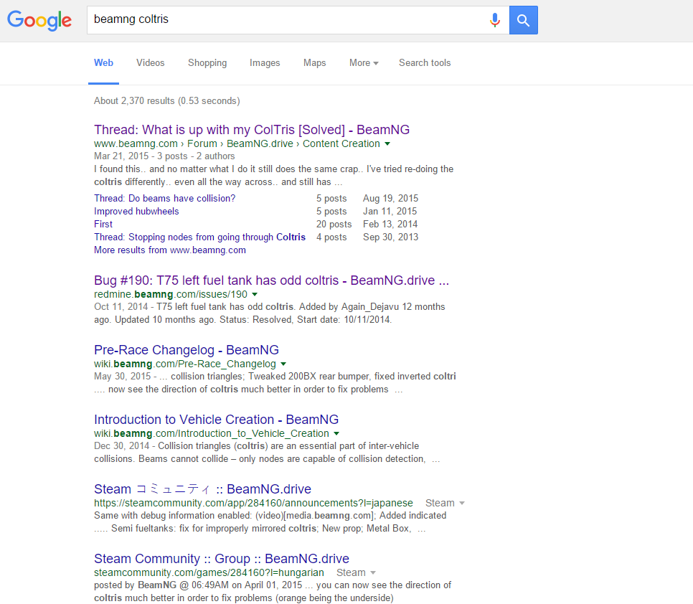Click 'Mar 21, 2015 - 3 posts - 2 authors' text
Viewport: 693px width, 604px height.
164,156
